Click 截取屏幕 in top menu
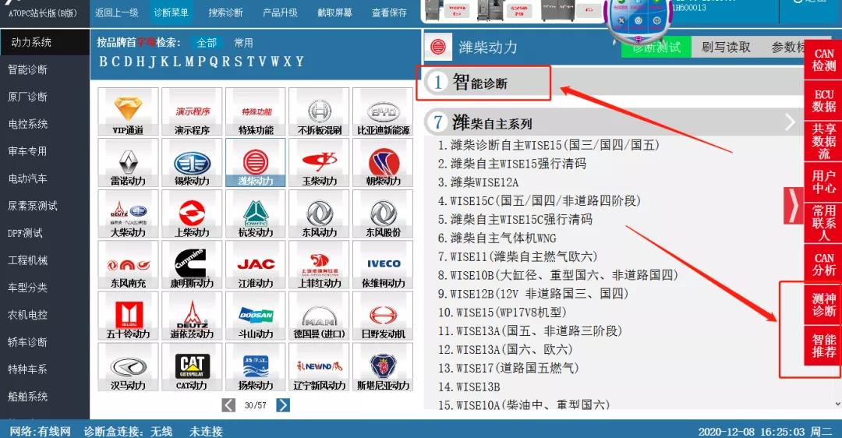The height and width of the screenshot is (438, 842). point(334,12)
